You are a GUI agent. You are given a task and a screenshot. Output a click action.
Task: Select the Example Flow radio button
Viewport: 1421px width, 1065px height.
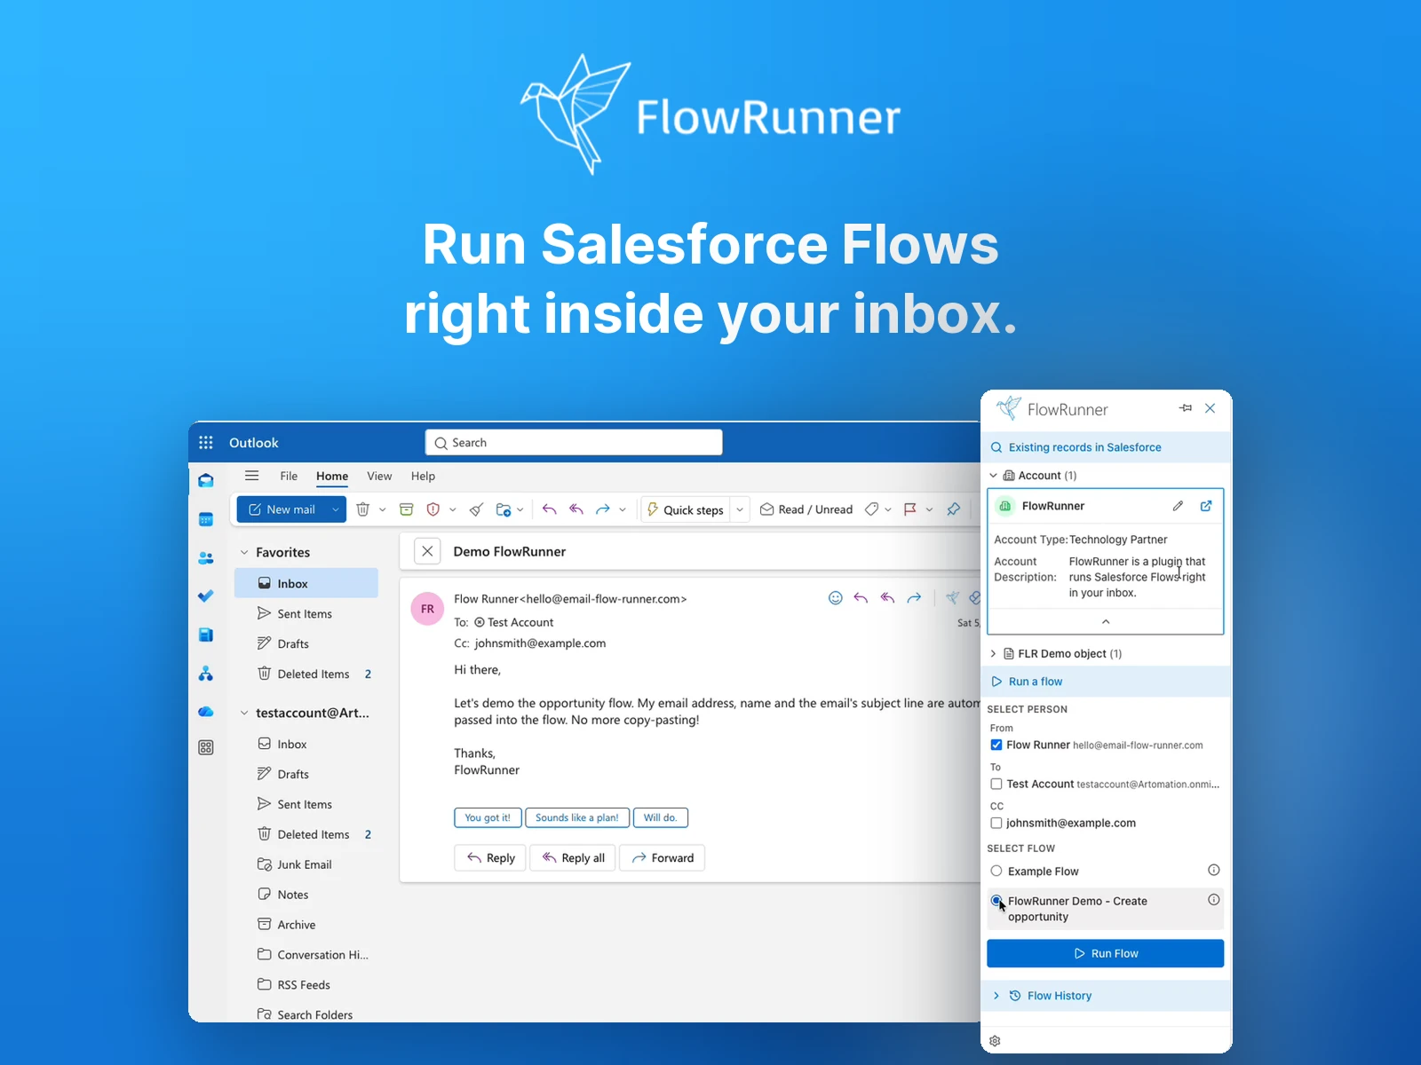click(x=996, y=872)
